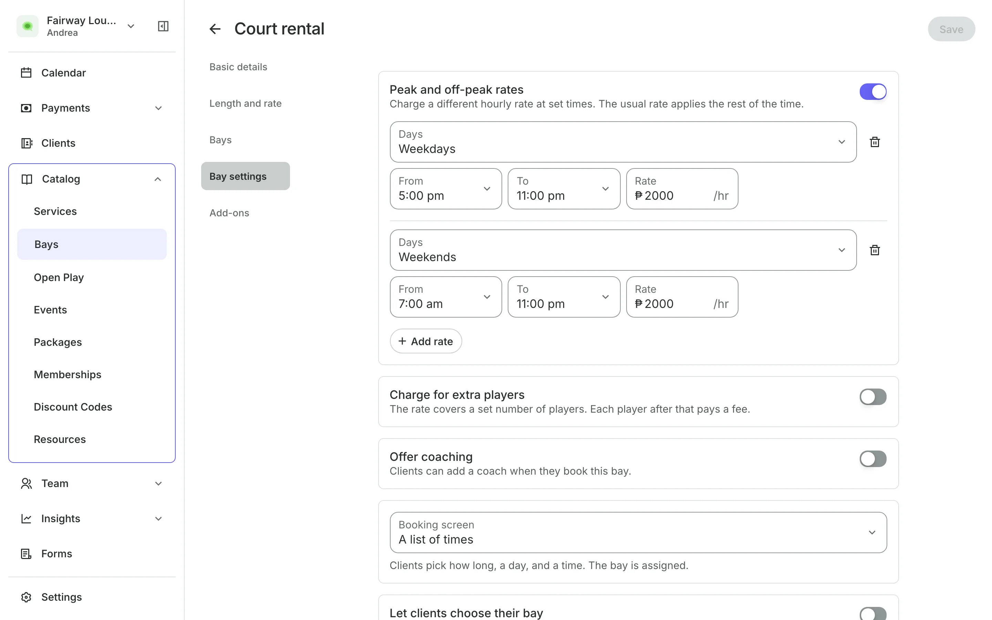
Task: Click the Insights chart icon
Action: (26, 519)
